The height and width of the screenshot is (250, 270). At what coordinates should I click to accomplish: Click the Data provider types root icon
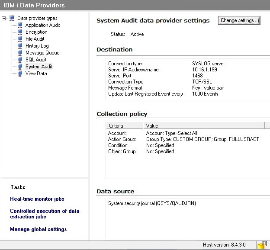(x=12, y=18)
